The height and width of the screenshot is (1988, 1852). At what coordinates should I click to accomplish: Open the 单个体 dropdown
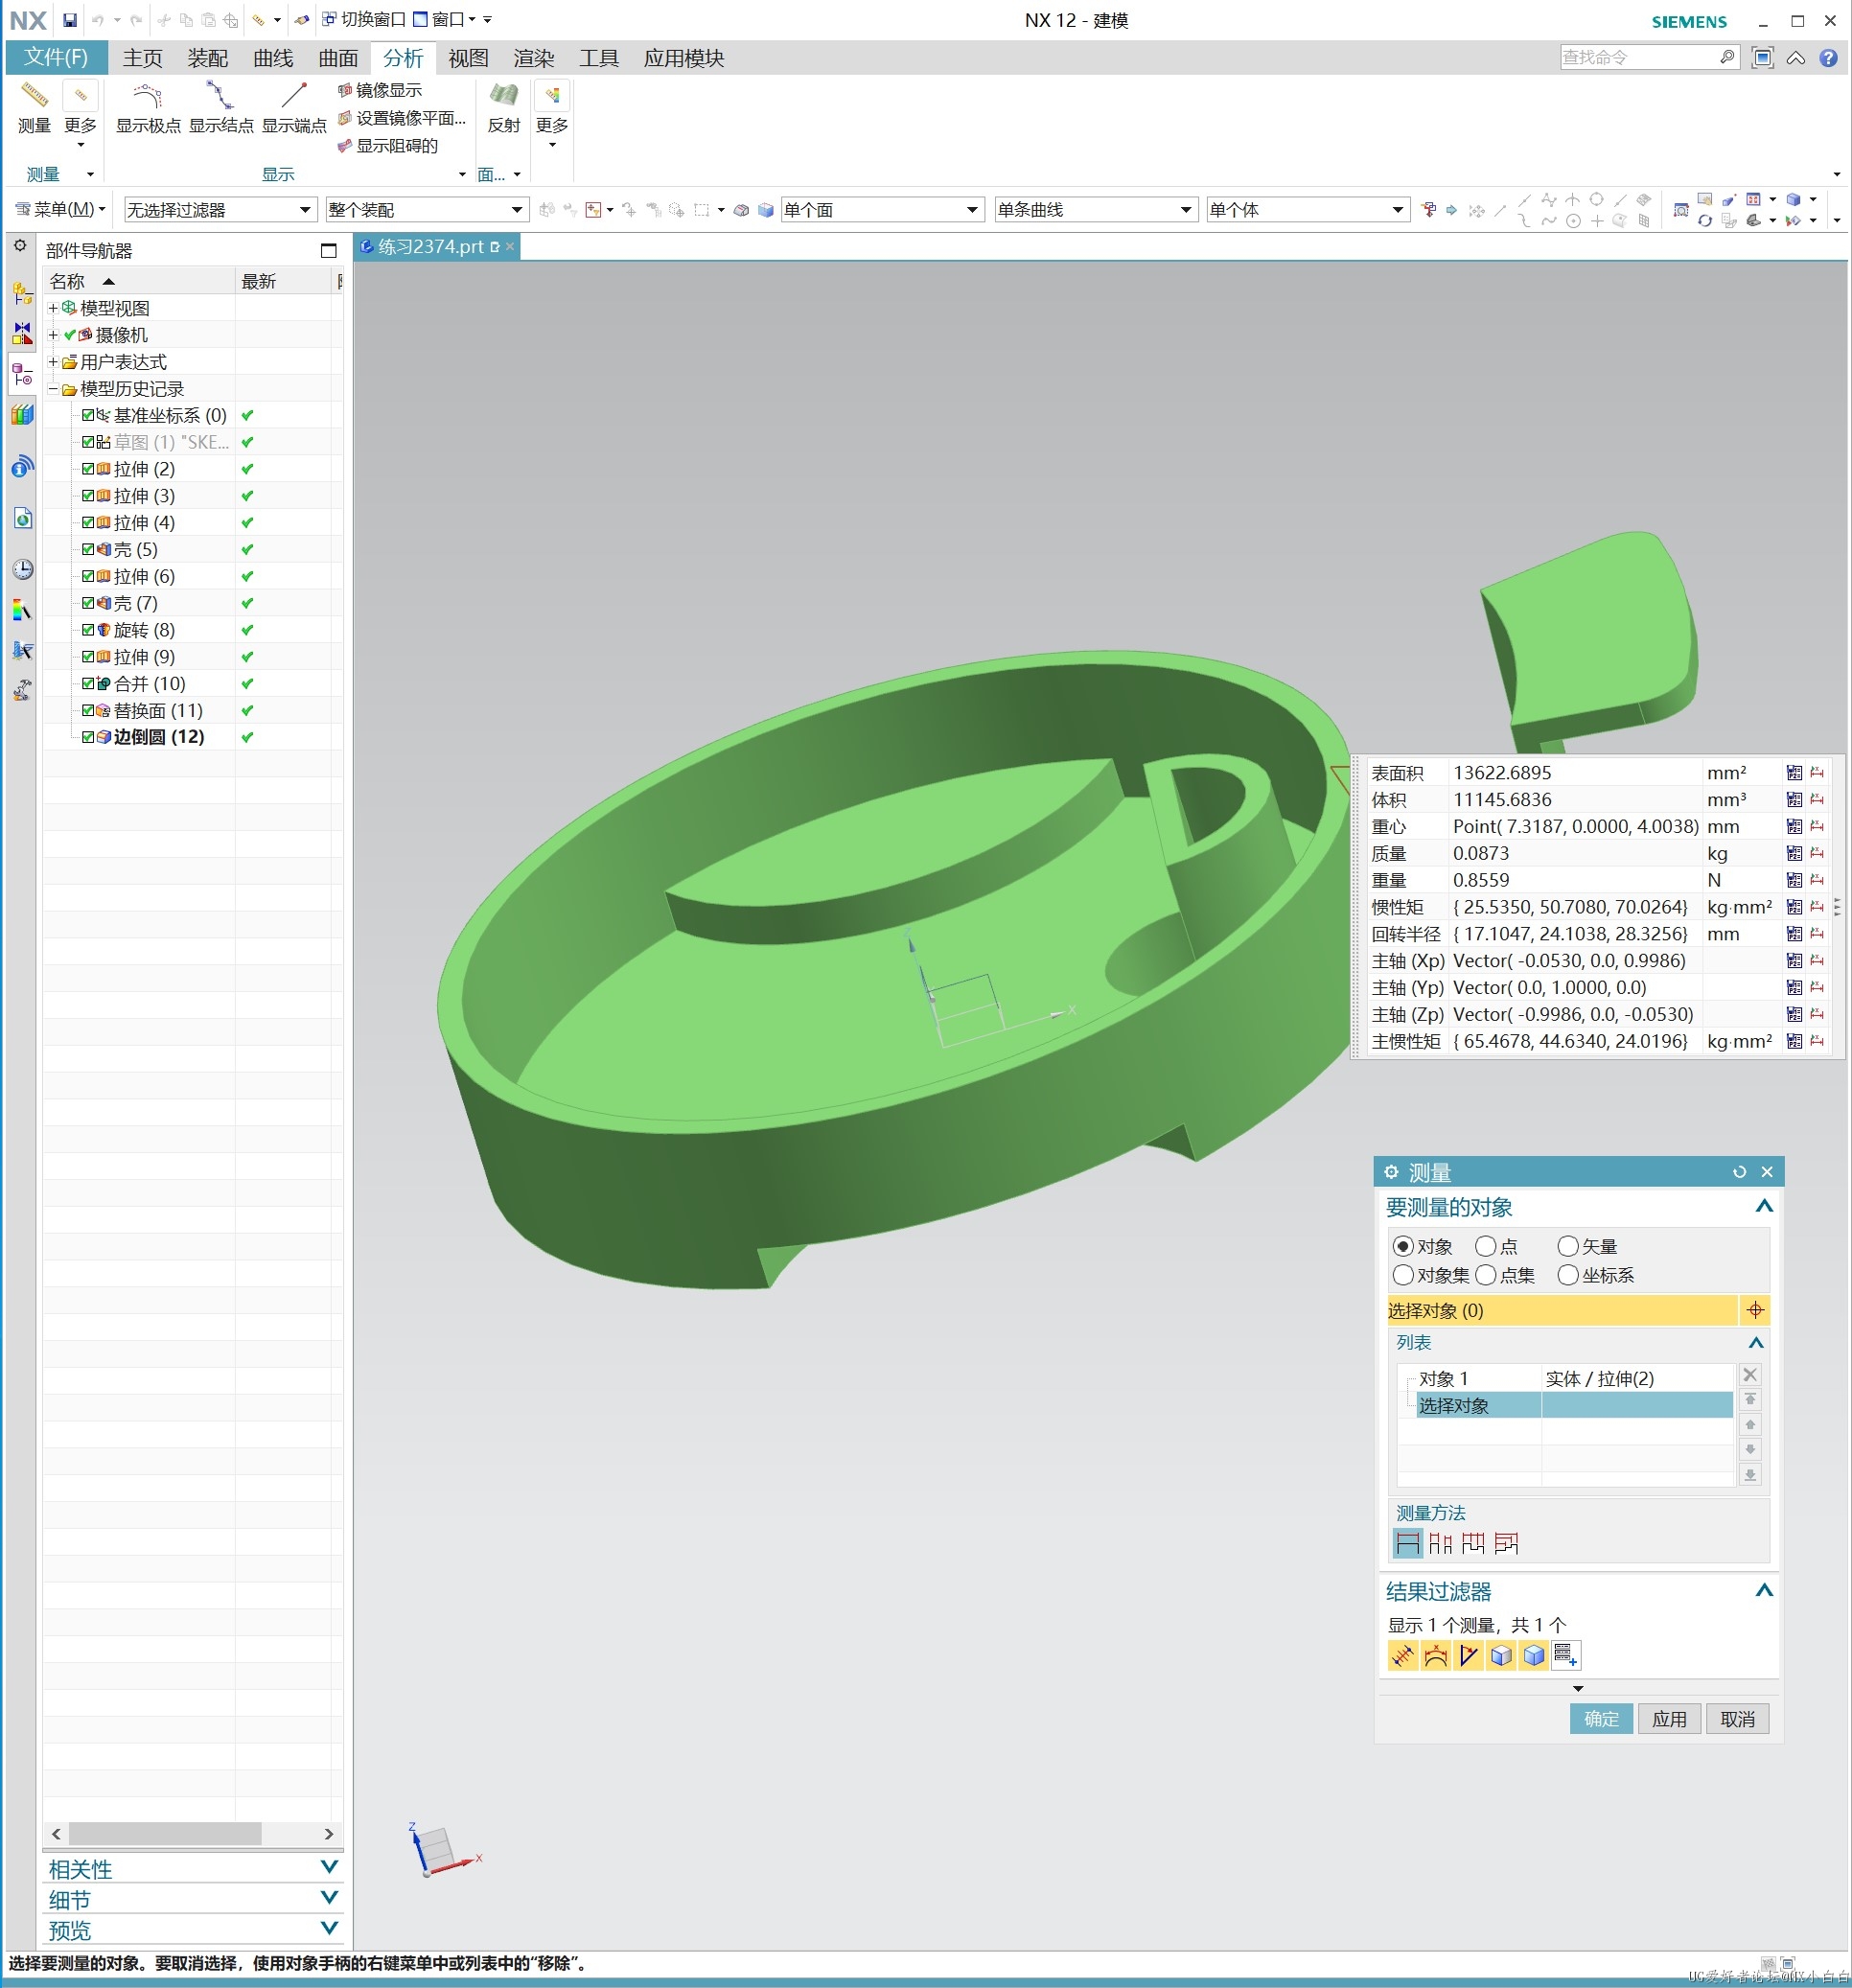(1307, 210)
